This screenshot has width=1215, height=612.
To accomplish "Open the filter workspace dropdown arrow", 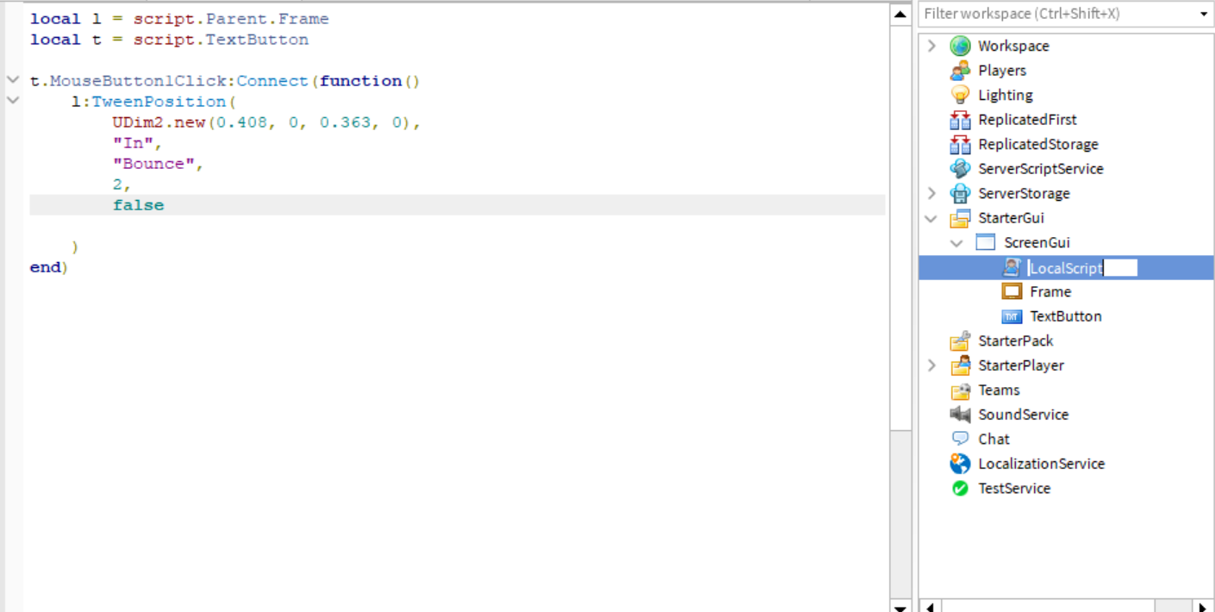I will pos(1205,14).
